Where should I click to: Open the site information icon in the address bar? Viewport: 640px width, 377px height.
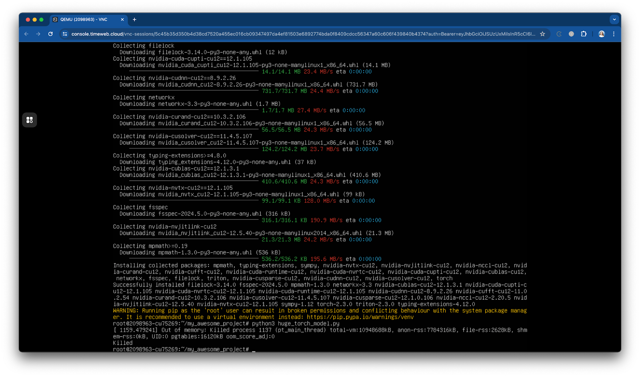[65, 34]
